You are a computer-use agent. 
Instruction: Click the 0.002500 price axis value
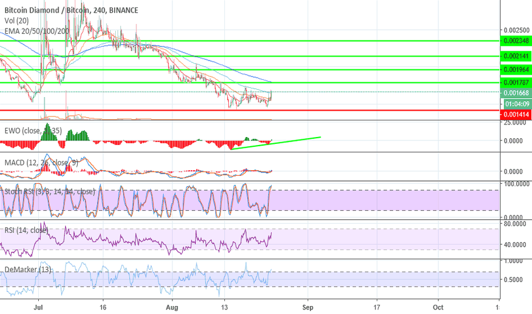(x=517, y=30)
